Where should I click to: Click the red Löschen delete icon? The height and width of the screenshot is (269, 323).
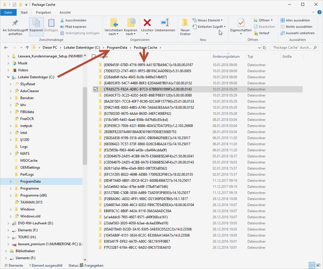(x=147, y=23)
